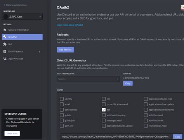Click the General Information home icon
This screenshot has height=140, width=184.
5,30
